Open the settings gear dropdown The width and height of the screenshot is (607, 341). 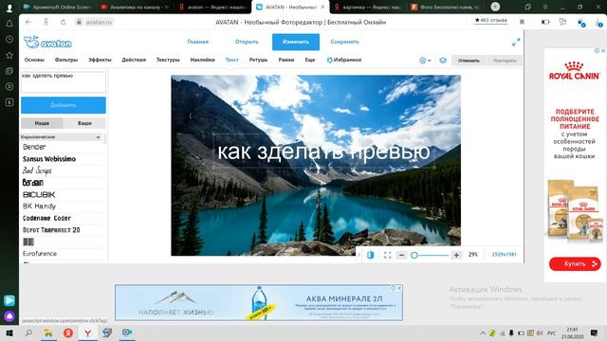(425, 61)
